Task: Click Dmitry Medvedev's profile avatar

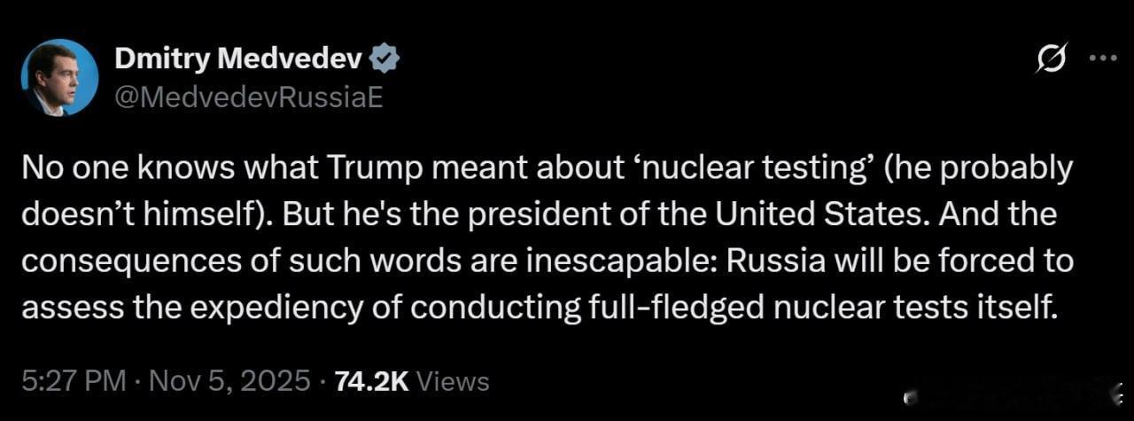Action: (59, 77)
